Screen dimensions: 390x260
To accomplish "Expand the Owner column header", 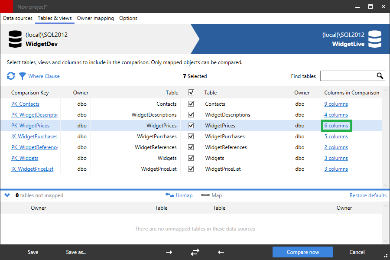I will (81, 92).
